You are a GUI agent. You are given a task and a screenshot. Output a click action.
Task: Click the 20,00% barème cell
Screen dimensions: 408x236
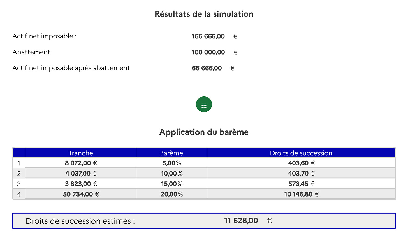coord(171,194)
